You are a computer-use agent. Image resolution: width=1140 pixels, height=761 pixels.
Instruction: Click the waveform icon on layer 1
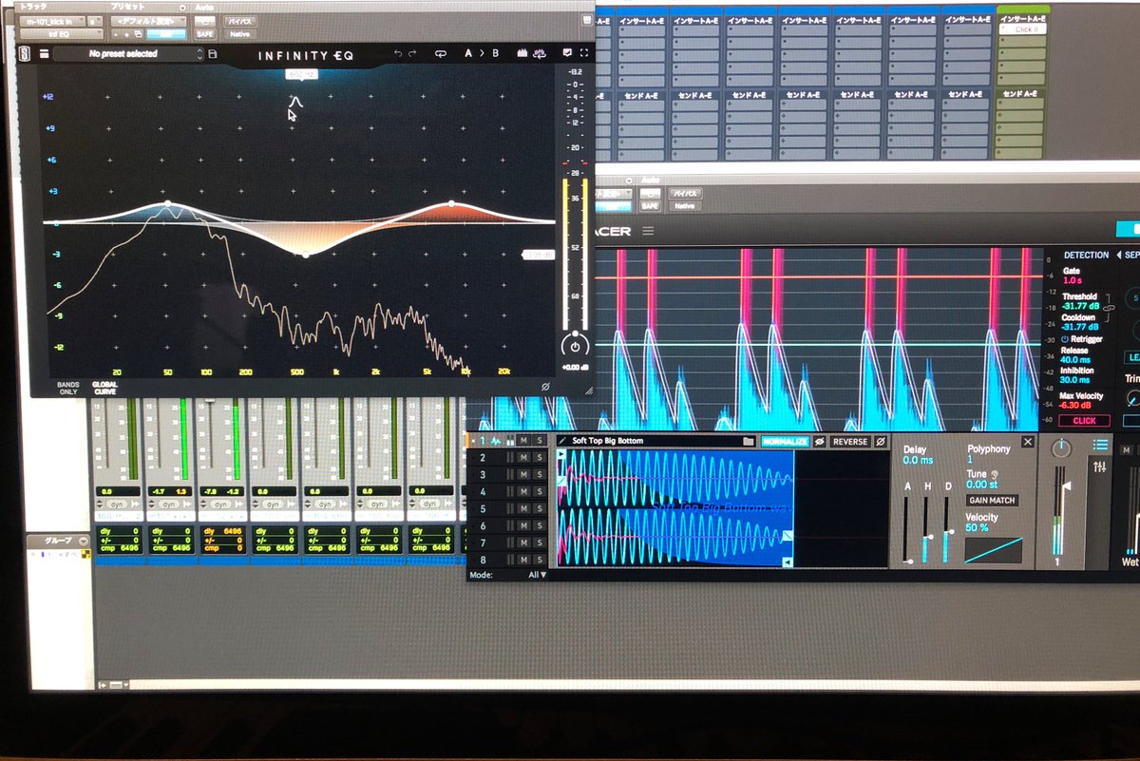pos(495,440)
